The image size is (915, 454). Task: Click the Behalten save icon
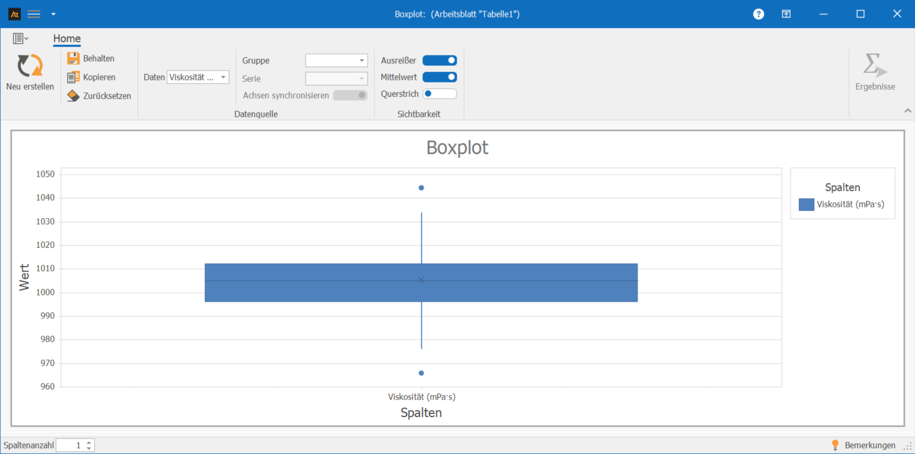(74, 58)
